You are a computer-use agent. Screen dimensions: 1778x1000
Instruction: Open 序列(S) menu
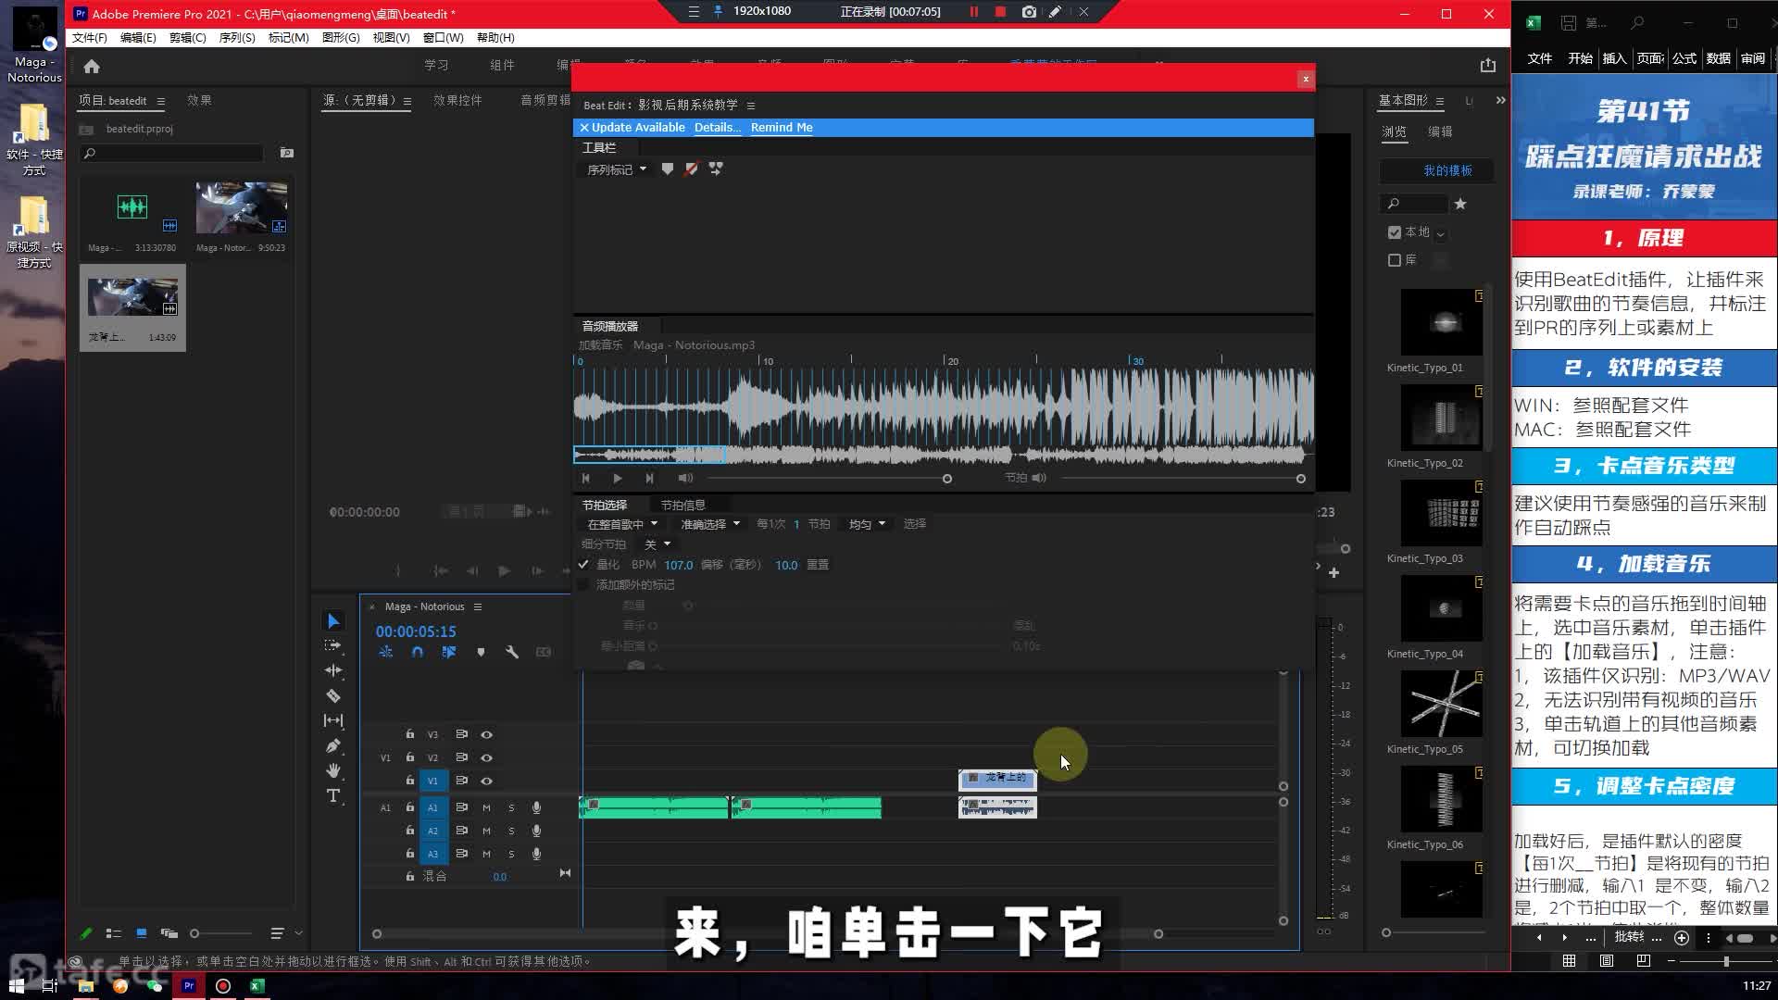[237, 38]
